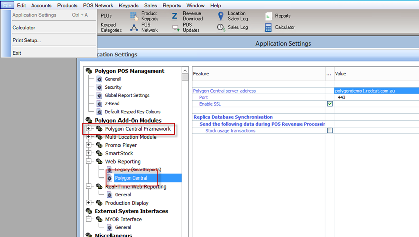The height and width of the screenshot is (237, 419).
Task: Click the SmartStock module icon
Action: pos(99,153)
